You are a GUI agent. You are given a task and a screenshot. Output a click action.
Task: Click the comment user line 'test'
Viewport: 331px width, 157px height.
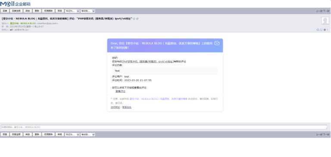121,76
